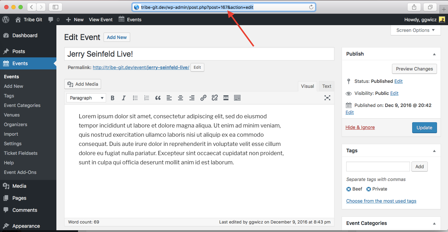Insert a bulleted list
This screenshot has width=448, height=232.
(135, 98)
